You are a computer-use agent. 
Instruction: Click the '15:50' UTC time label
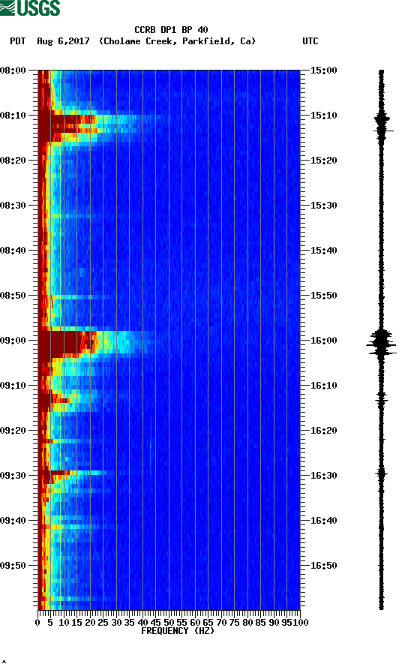click(x=323, y=296)
